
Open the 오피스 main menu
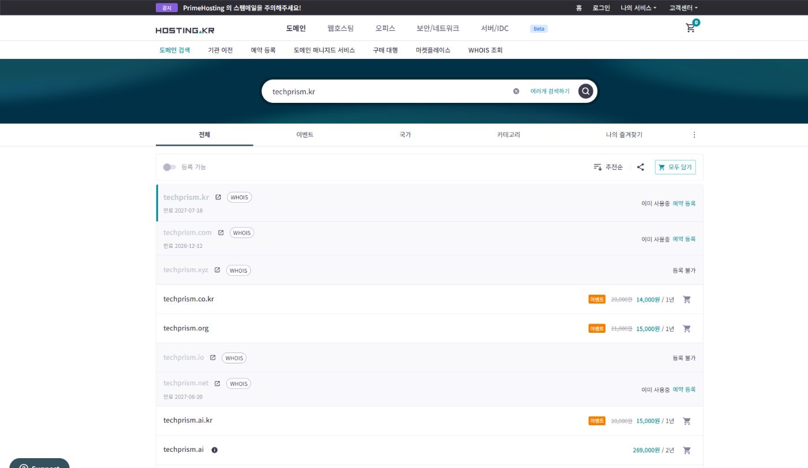385,28
